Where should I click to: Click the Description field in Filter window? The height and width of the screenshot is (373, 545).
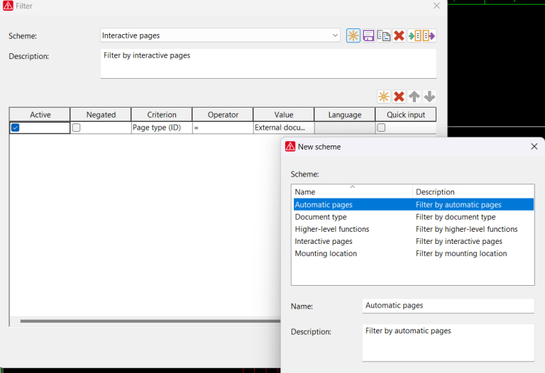click(268, 64)
